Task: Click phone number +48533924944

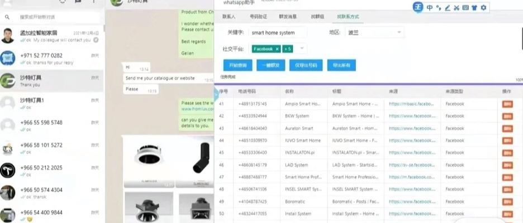Action: click(253, 116)
